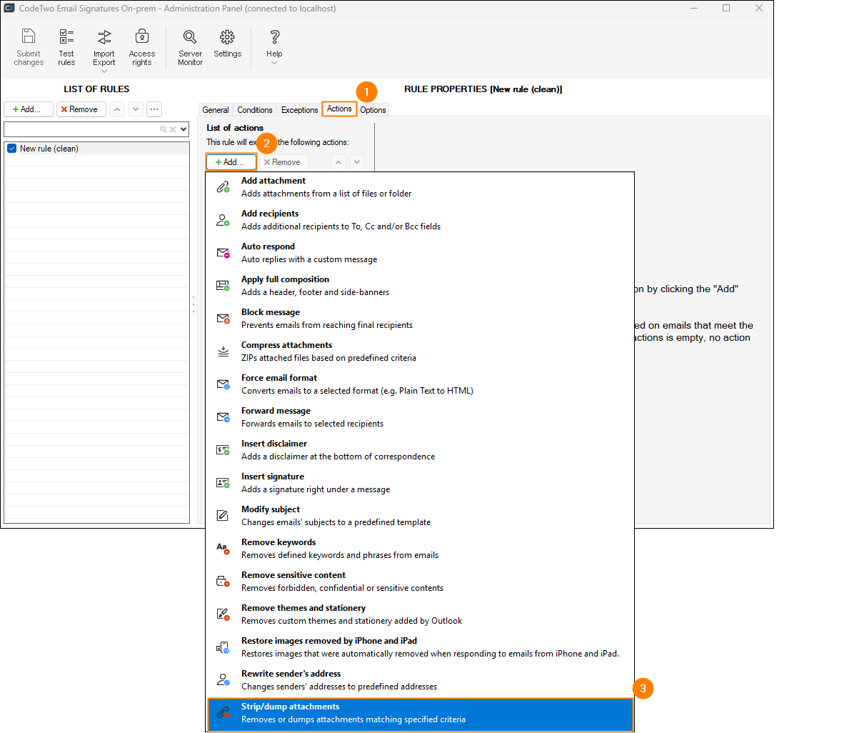Open the Test rules tool
The image size is (844, 733).
66,47
